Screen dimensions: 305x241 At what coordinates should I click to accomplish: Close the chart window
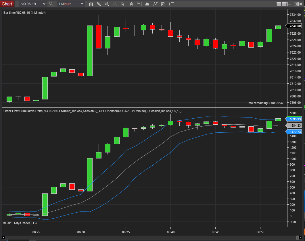click(x=300, y=4)
